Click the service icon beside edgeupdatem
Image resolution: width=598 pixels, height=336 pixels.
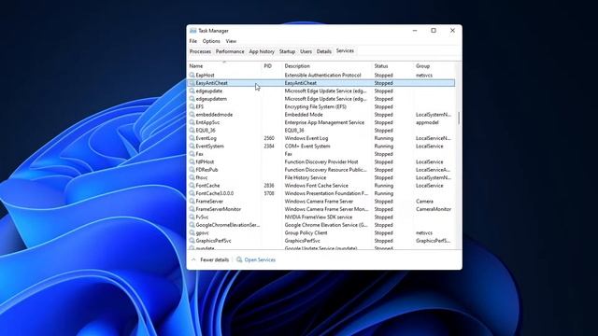coord(192,99)
